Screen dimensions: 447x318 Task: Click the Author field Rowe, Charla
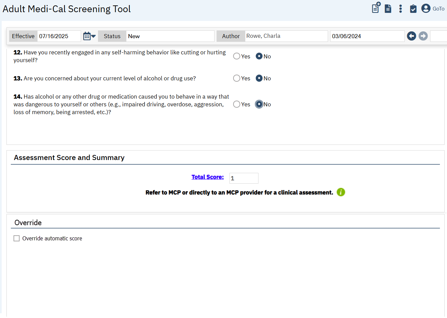pyautogui.click(x=286, y=36)
